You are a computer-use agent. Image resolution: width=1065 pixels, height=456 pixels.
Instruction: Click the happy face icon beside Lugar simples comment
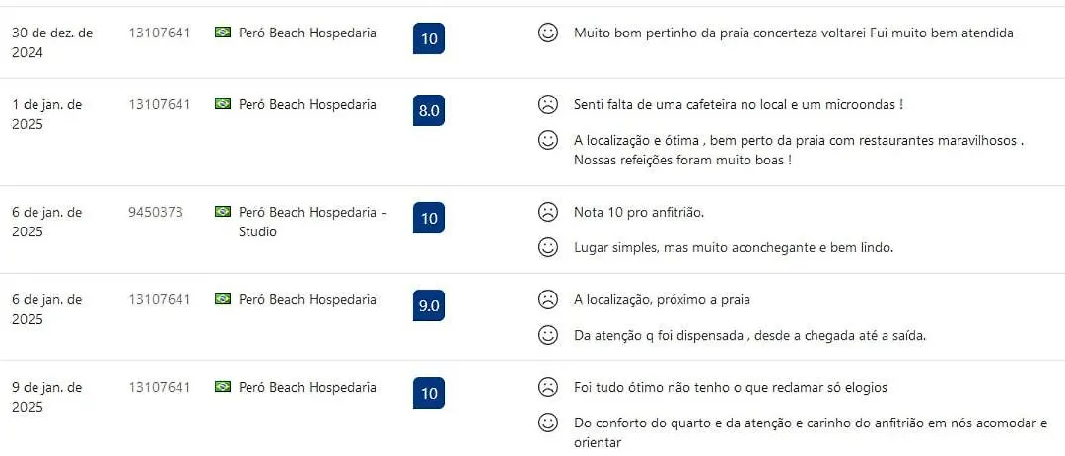[547, 247]
